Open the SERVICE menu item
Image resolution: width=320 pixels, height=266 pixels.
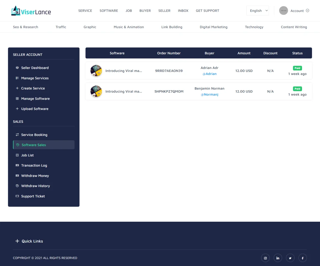[85, 11]
